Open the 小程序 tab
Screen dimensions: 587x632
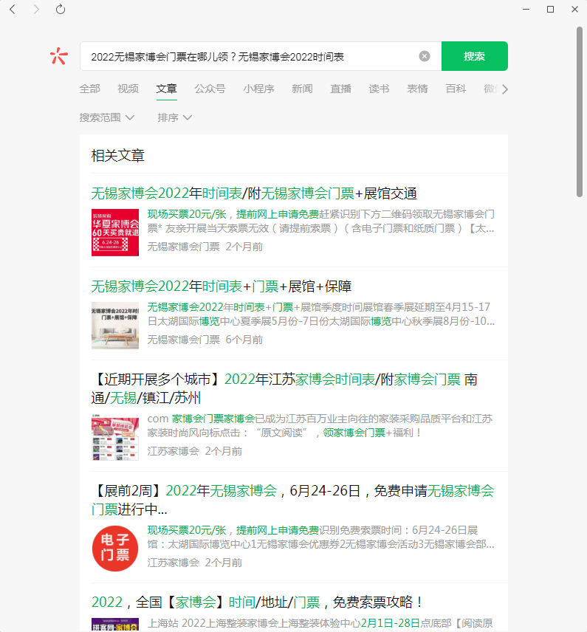259,89
